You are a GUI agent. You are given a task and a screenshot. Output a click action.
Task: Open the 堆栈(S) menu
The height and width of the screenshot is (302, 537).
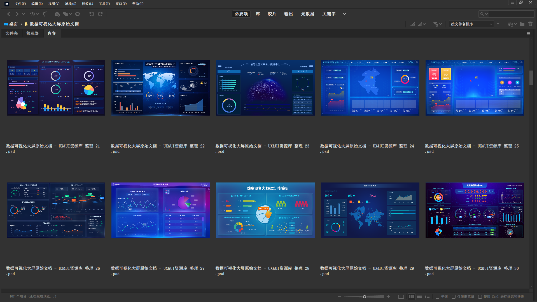click(x=71, y=4)
